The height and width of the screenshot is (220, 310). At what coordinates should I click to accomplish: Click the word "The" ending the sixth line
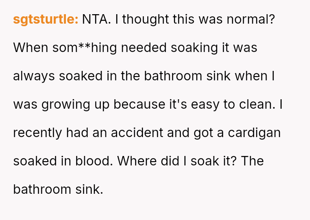252,161
